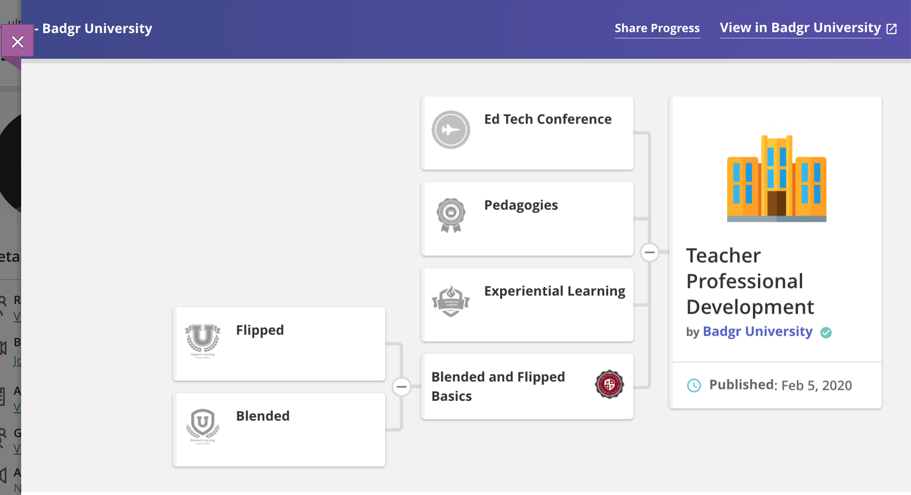The height and width of the screenshot is (495, 911).
Task: Click the red Blended and Flipped Basics seal
Action: coord(609,384)
